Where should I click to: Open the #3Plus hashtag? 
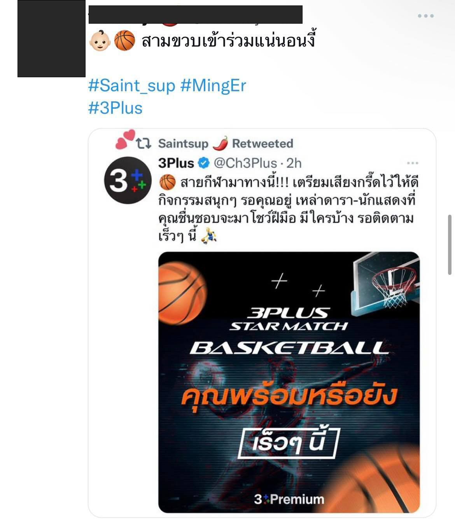point(115,108)
